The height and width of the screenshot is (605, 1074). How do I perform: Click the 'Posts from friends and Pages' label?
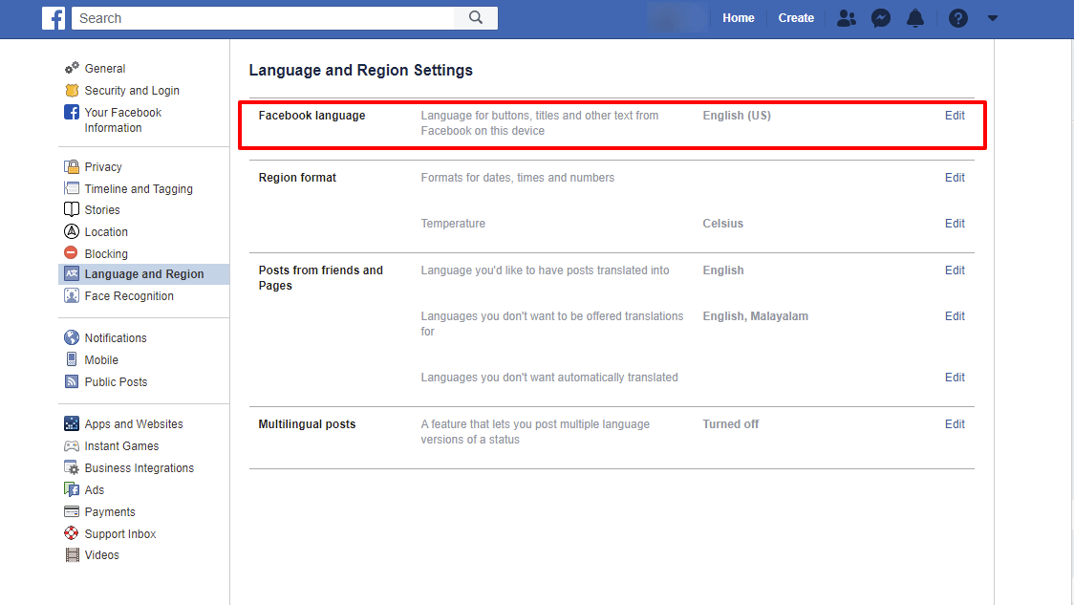point(320,277)
